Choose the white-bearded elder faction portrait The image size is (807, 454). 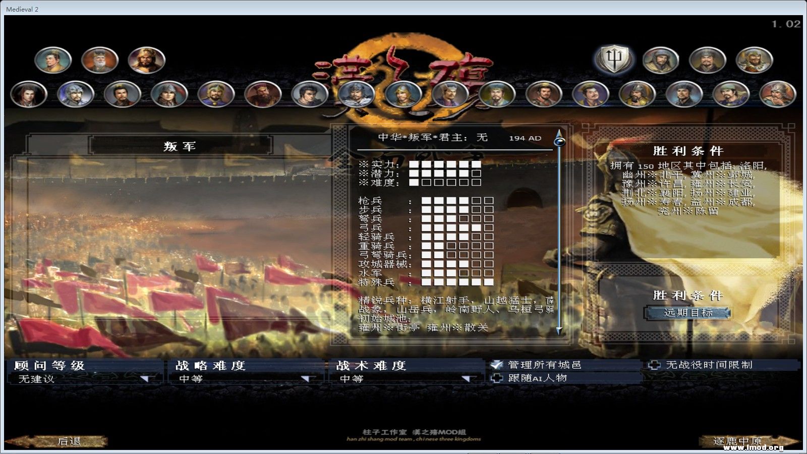100,61
